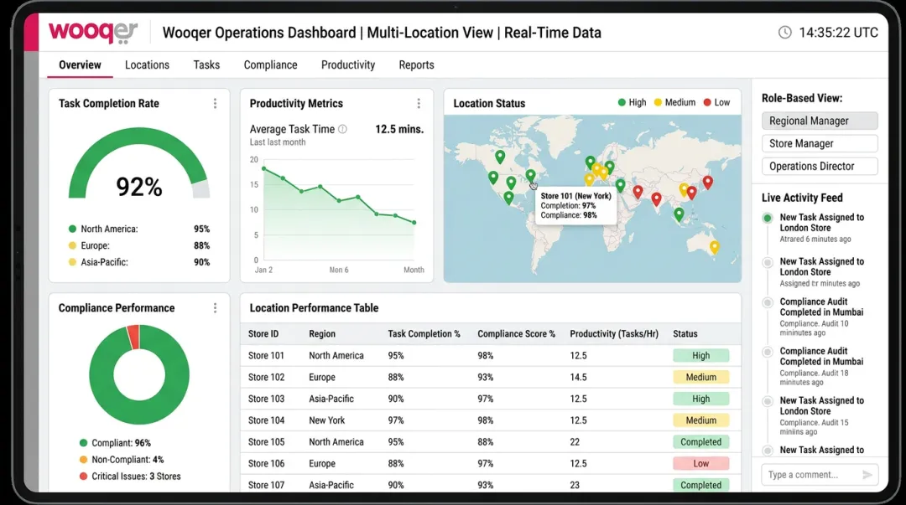Click Critical Issues: 3 Stores legend item

[130, 477]
